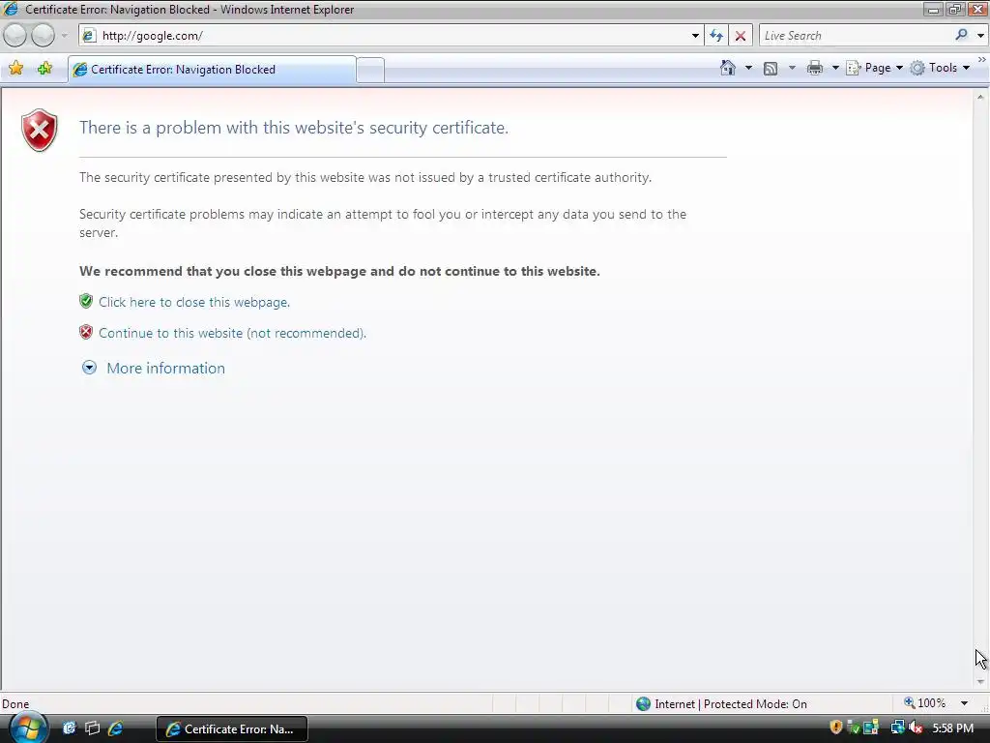Expand More information section
This screenshot has width=990, height=743.
click(89, 368)
